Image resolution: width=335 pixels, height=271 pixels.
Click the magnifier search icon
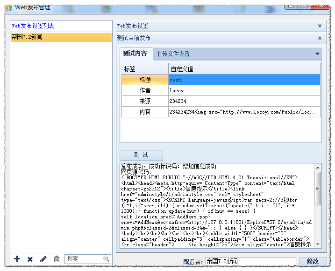[x=106, y=259]
